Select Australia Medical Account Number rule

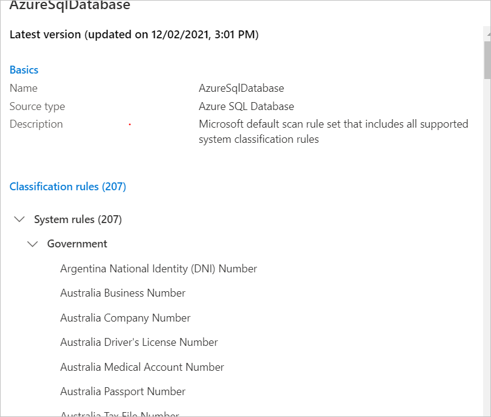pyautogui.click(x=142, y=367)
